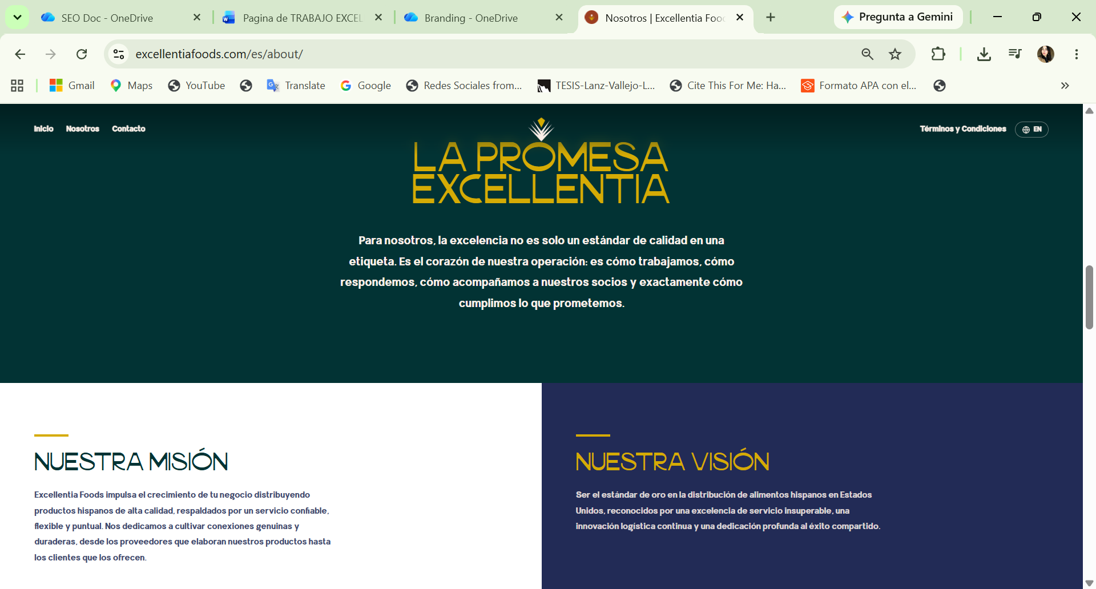Click the vertical scrollbar thumb

(x=1089, y=297)
